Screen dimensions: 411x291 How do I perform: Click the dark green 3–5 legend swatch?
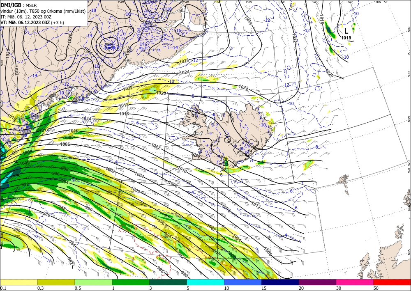(168, 282)
